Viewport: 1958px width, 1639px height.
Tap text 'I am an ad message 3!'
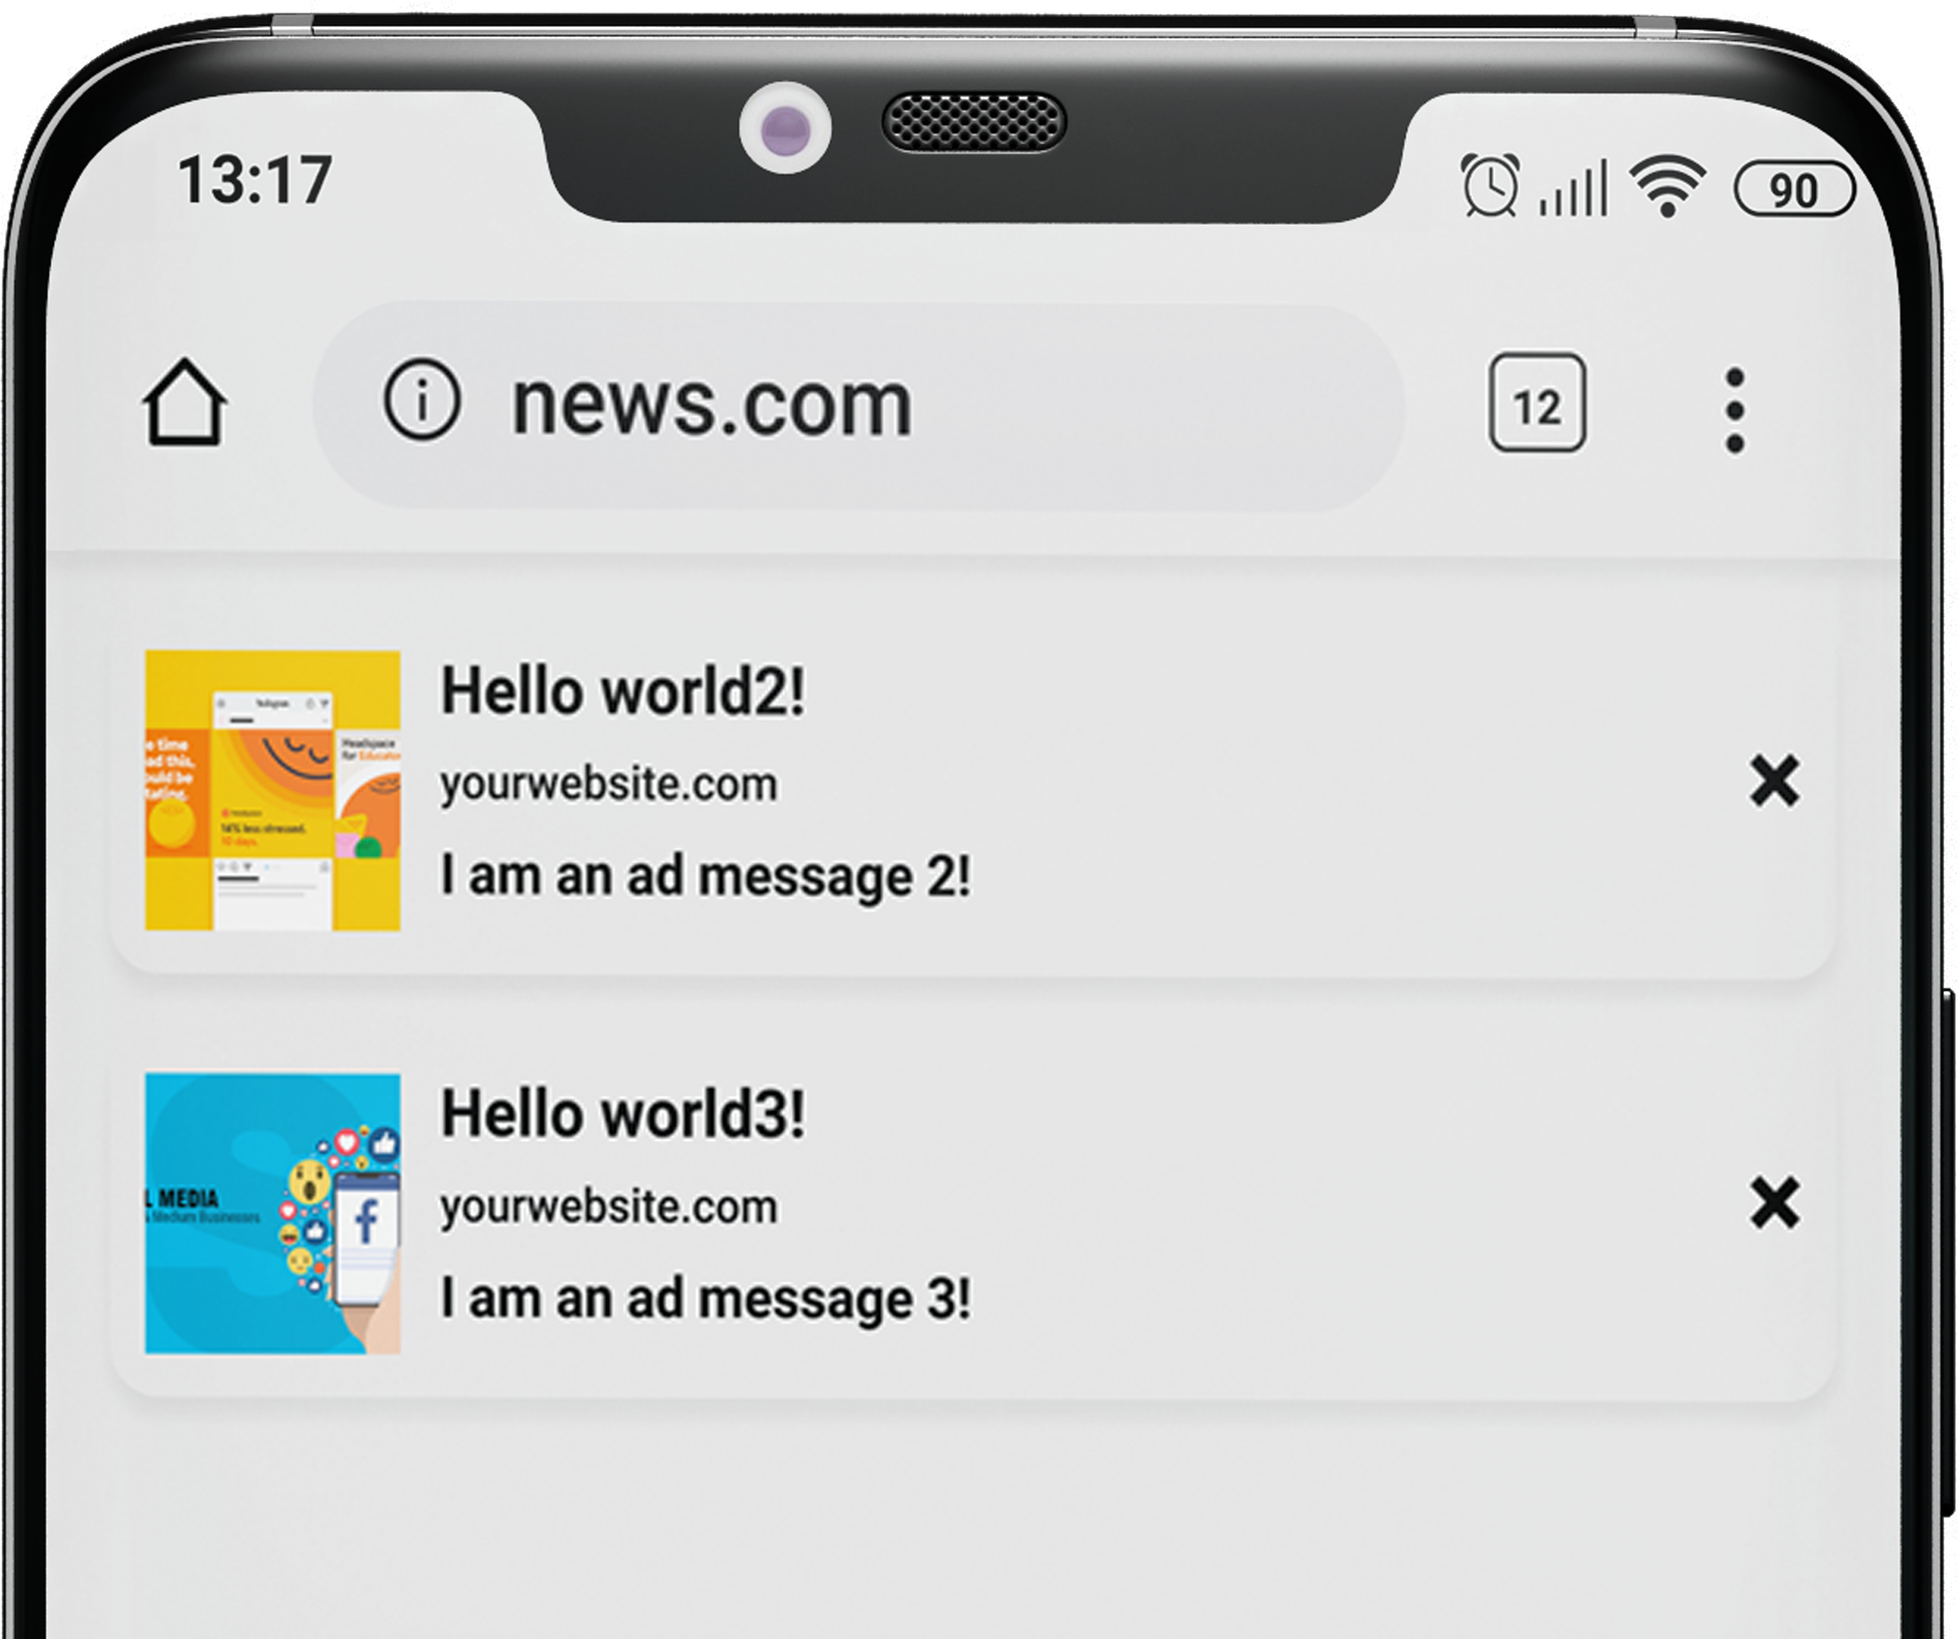[x=705, y=1299]
